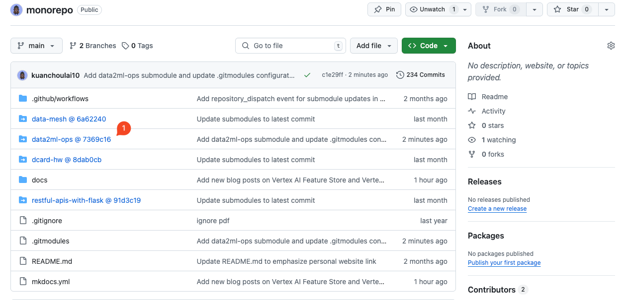Open dcard-hw @ 8dab0cb submodule
This screenshot has width=625, height=300.
click(67, 160)
